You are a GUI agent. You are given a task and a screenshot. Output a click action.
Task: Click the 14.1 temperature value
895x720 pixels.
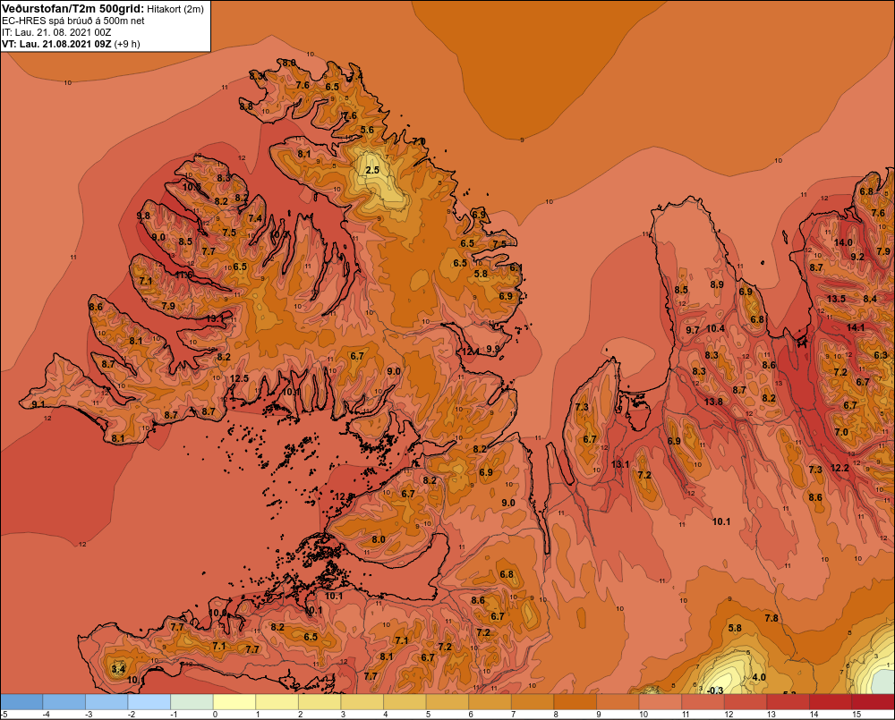click(x=855, y=327)
